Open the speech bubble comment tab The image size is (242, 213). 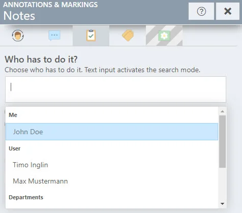(54, 36)
